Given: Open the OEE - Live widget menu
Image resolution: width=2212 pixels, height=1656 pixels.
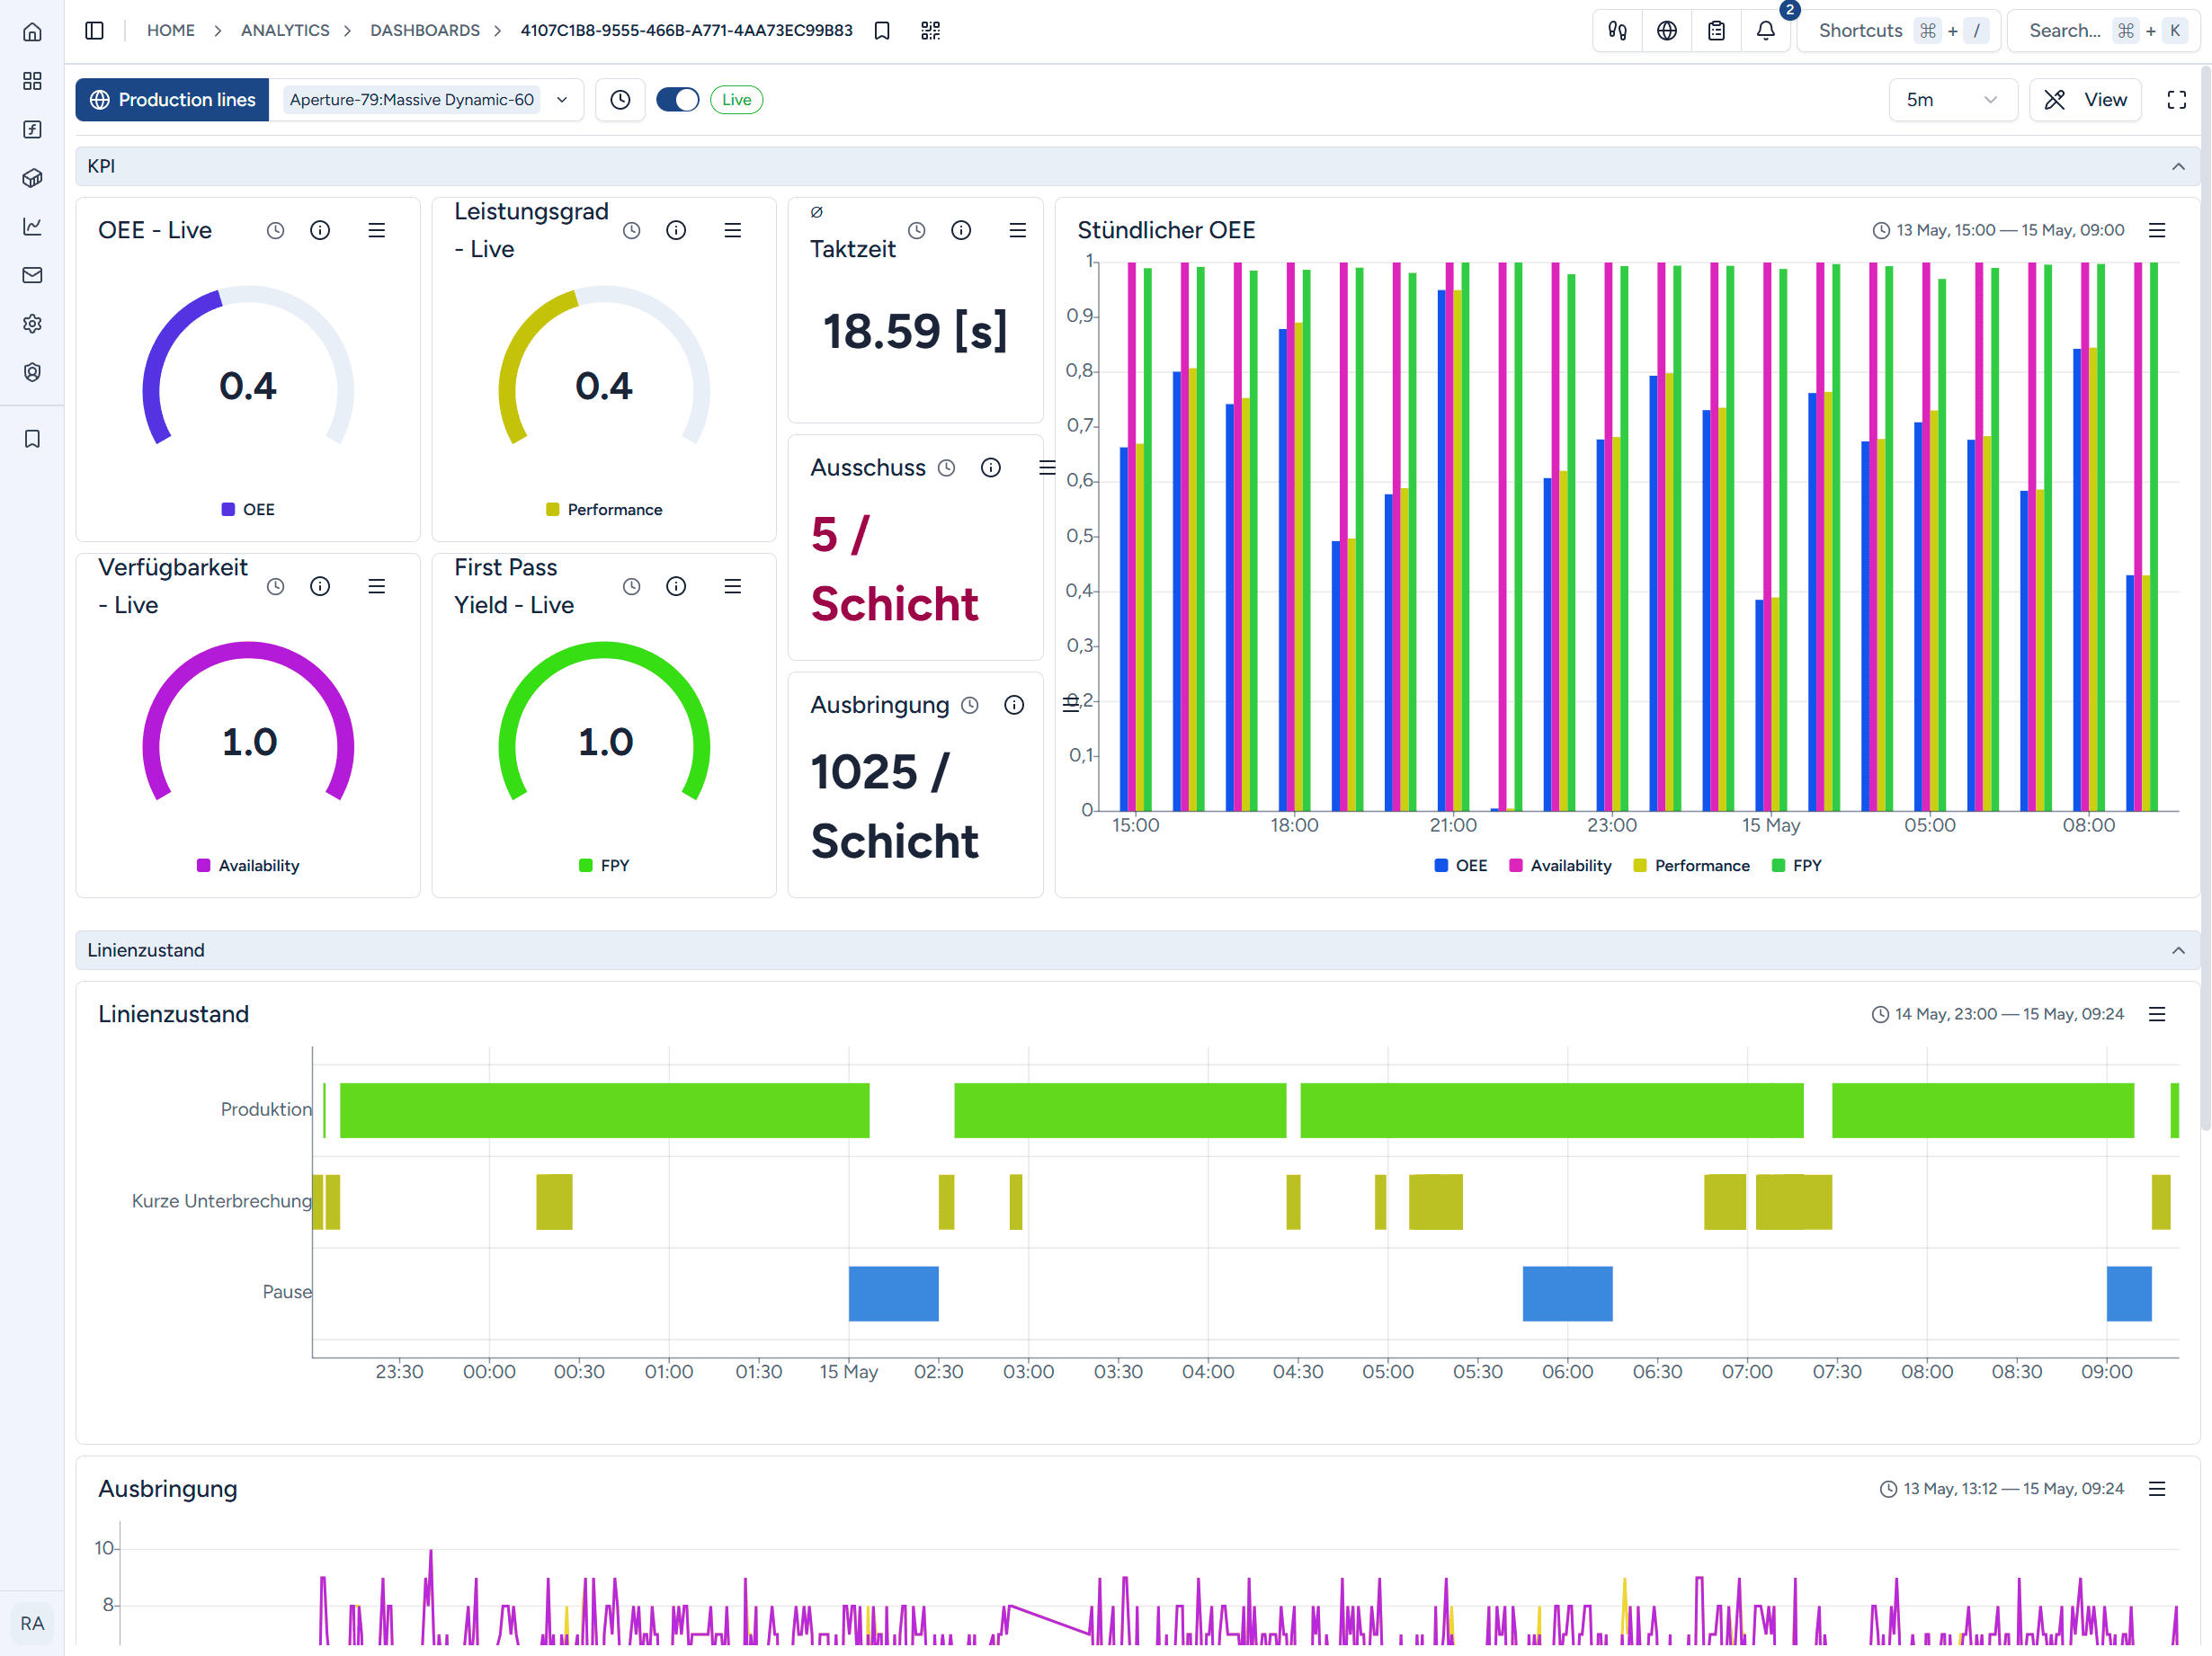Looking at the screenshot, I should (376, 231).
